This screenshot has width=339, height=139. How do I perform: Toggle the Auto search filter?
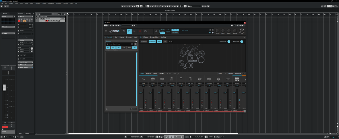tap(129, 47)
